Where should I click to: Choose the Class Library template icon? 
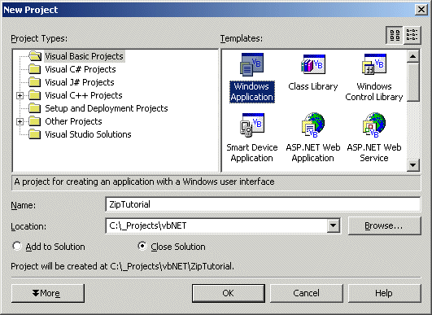(313, 65)
